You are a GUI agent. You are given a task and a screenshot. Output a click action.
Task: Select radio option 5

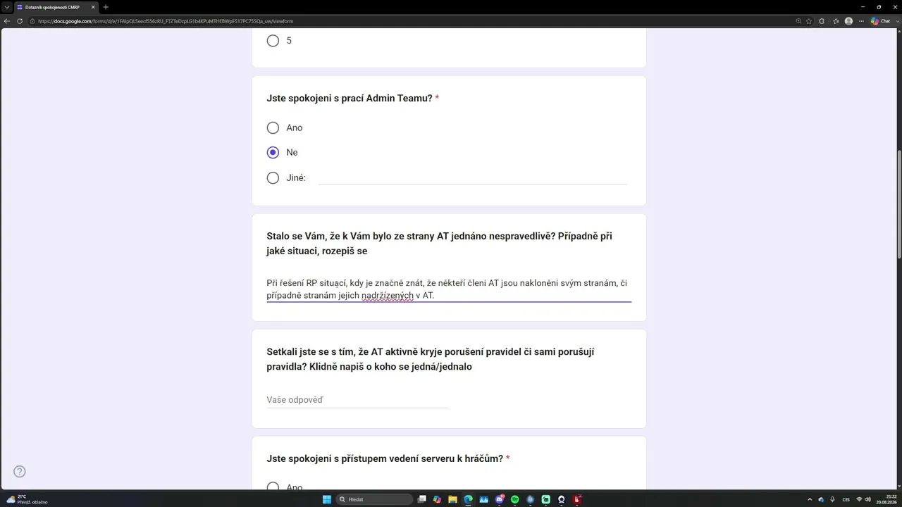pyautogui.click(x=273, y=41)
